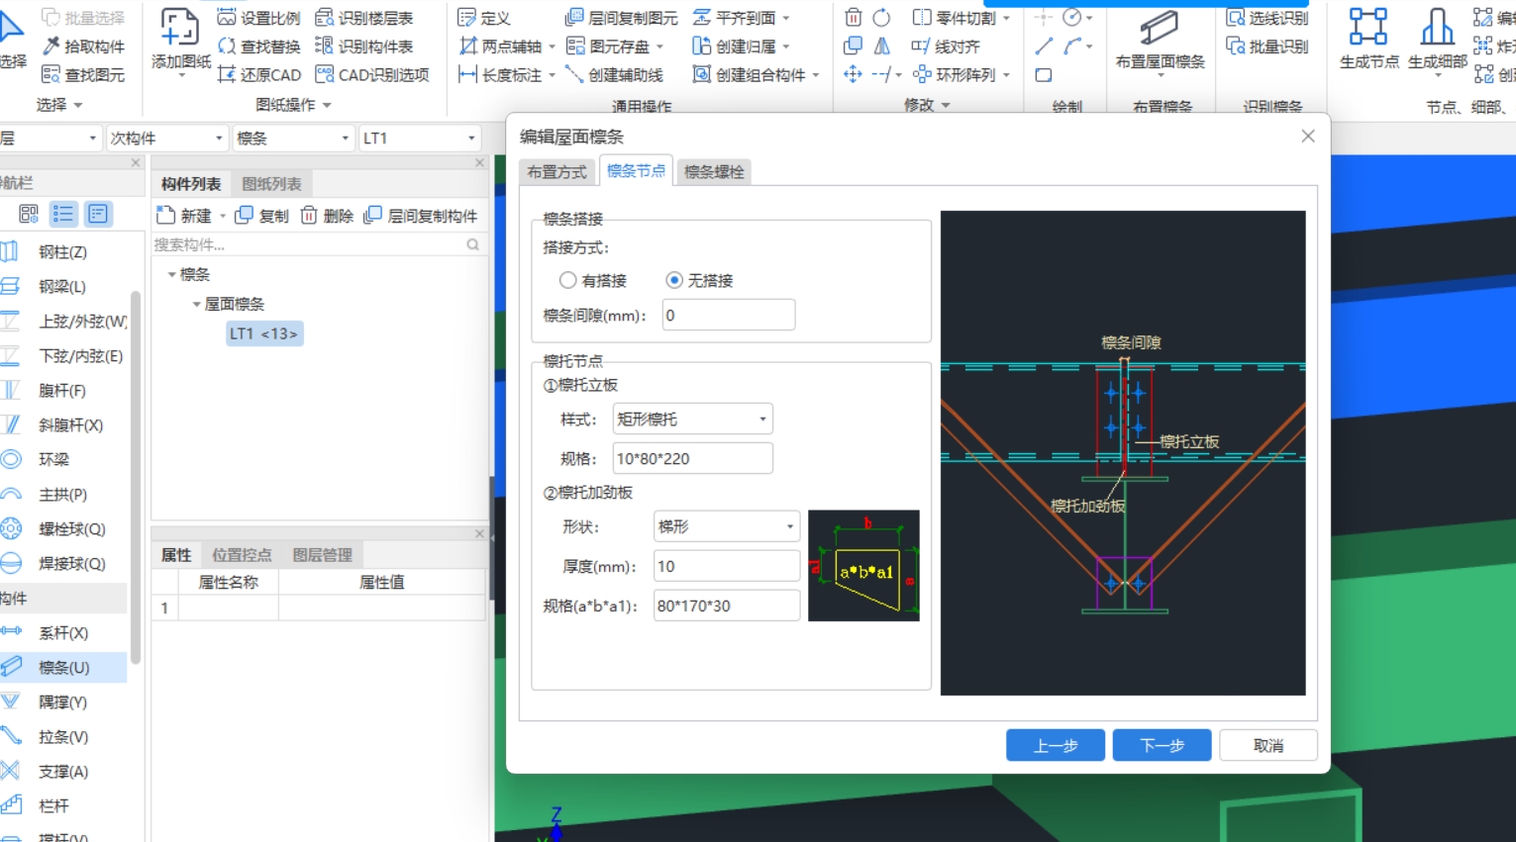Screen dimensions: 1516x842
Task: Click 删除 in the component list toolbar
Action: [x=327, y=216]
